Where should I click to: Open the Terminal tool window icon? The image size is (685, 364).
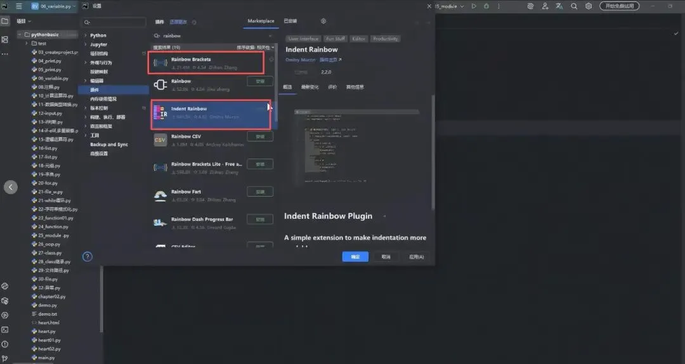click(5, 330)
